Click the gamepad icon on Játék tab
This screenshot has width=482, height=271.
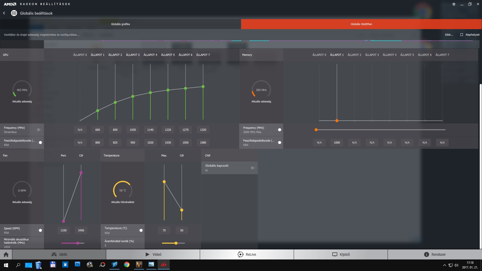54,254
